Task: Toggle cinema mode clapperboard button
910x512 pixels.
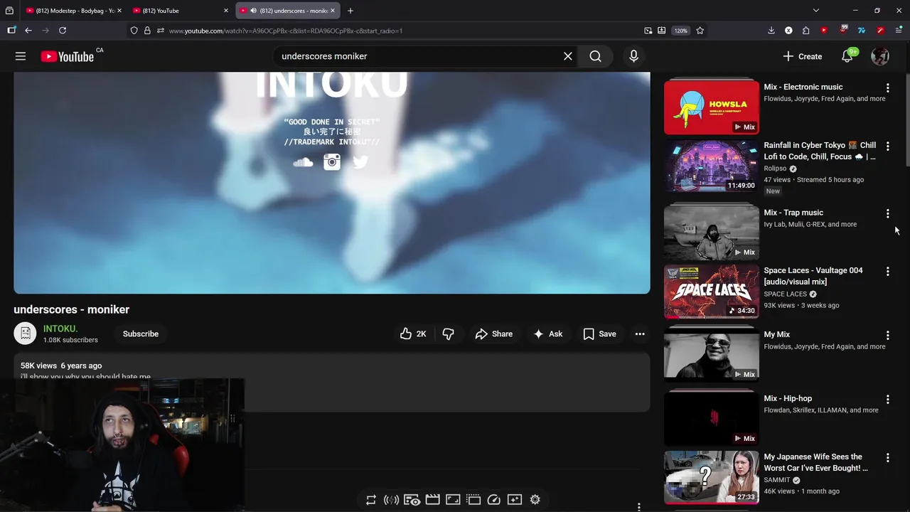Action: pos(432,500)
